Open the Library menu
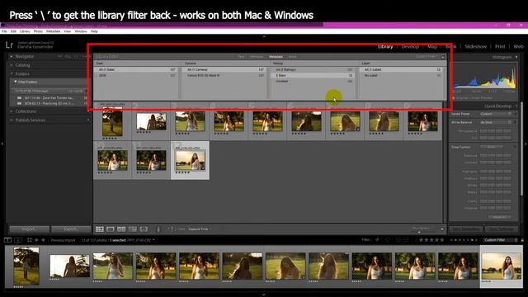528x297 pixels. click(25, 31)
